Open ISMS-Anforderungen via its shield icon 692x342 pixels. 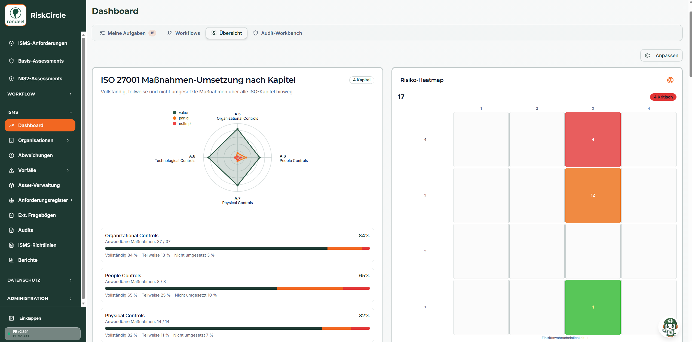(11, 43)
